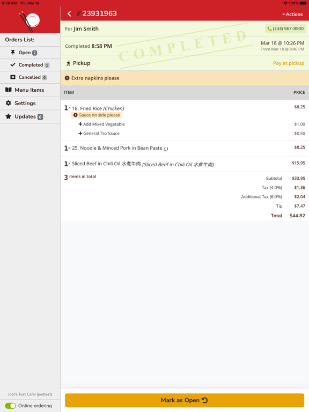Click the star icon for Updates

pyautogui.click(x=9, y=116)
